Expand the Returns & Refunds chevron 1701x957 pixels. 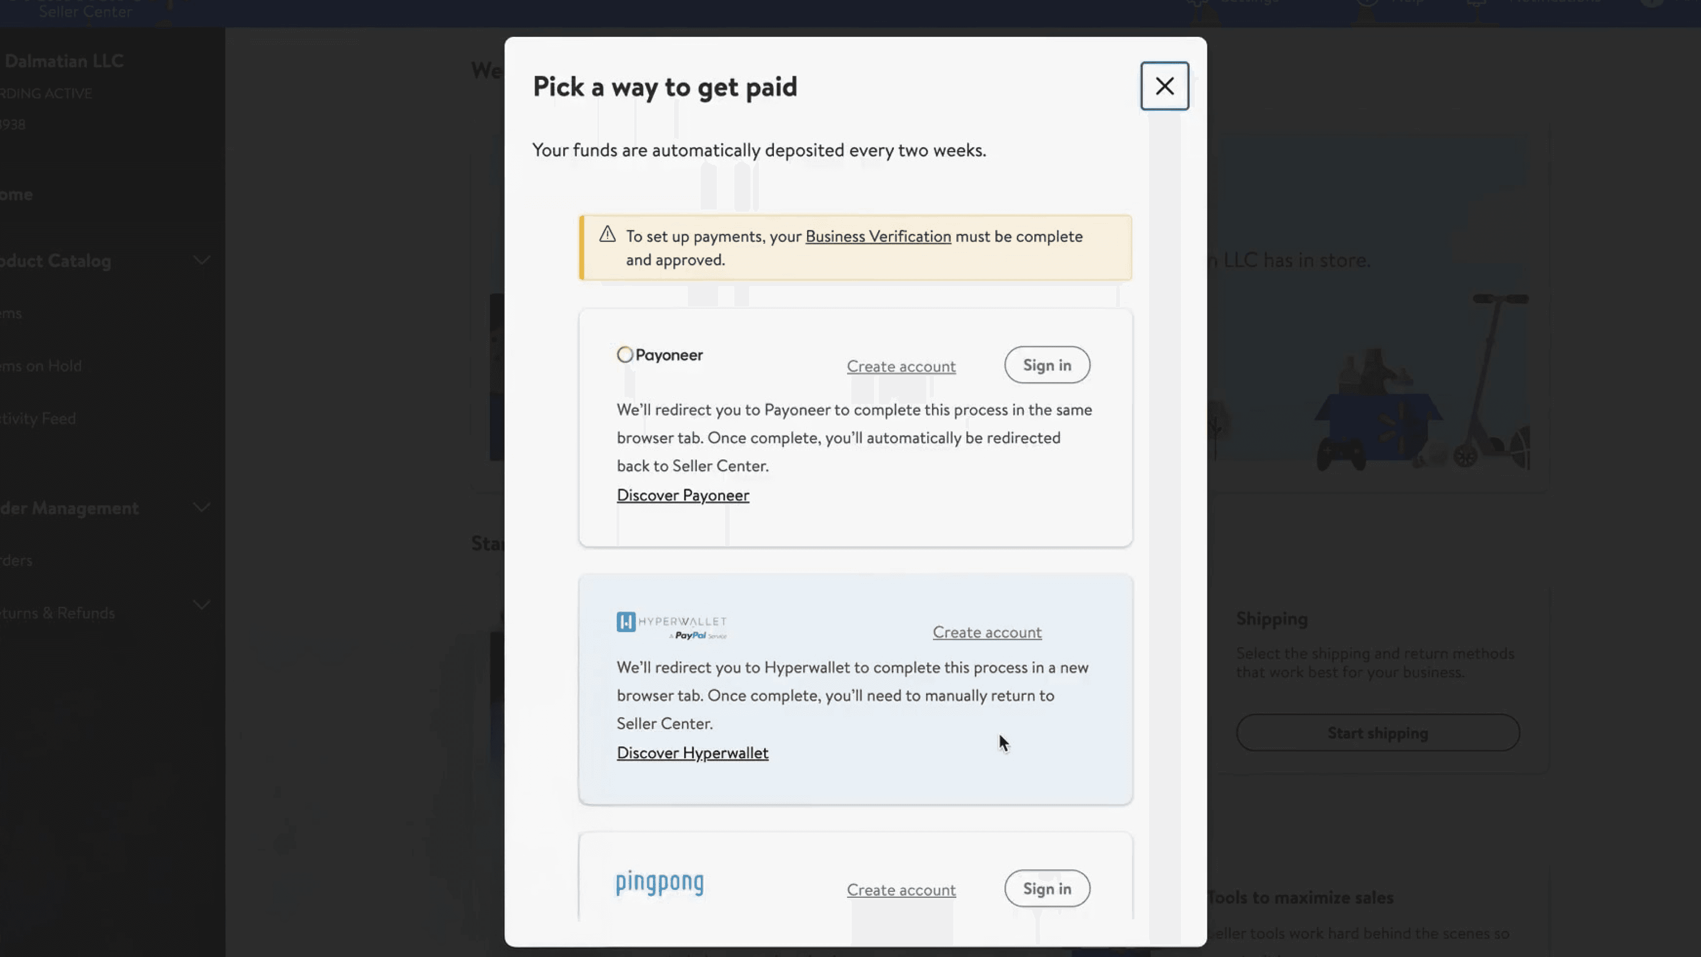(202, 605)
